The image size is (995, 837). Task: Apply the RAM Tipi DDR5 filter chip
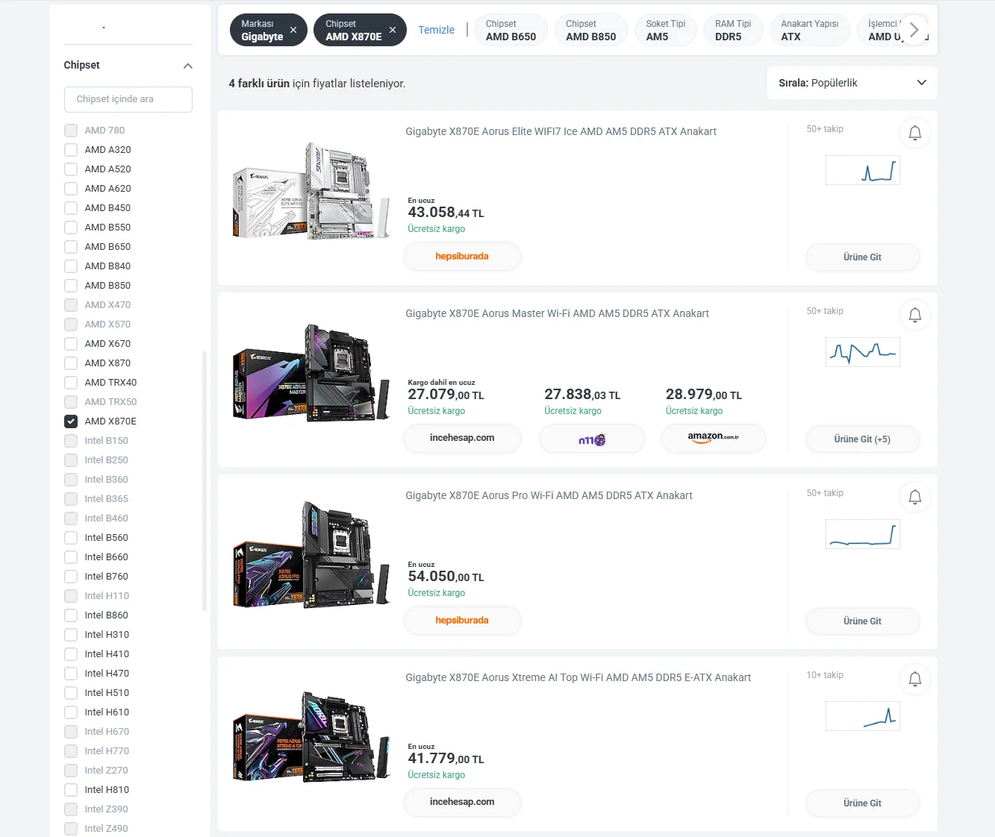(x=733, y=30)
